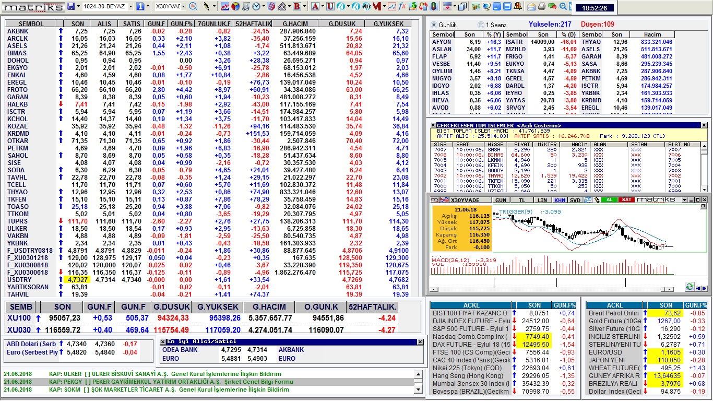Open the news page toolbar icon
713x401 pixels.
coord(246,6)
